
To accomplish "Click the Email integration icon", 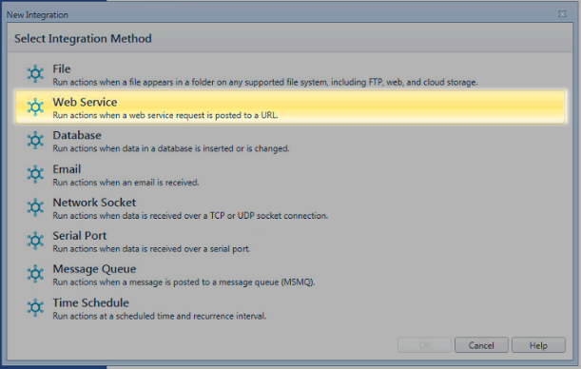I will 35,174.
